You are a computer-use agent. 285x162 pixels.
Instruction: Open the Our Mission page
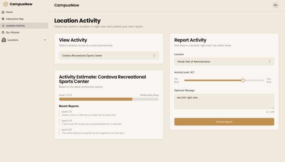tap(24, 32)
